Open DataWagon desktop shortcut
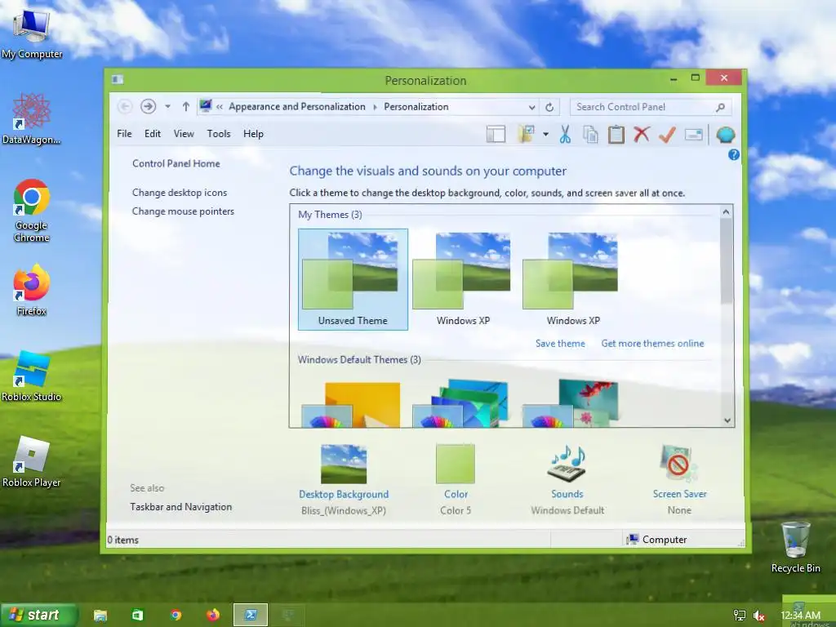 tap(31, 118)
